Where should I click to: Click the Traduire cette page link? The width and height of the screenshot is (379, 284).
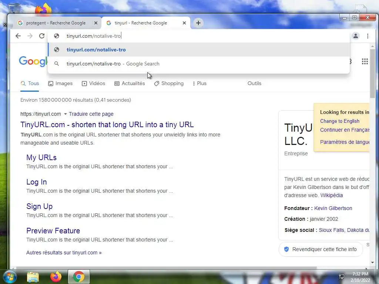coord(91,114)
